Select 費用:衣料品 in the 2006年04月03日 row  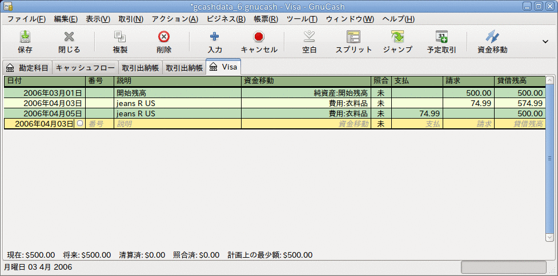pos(306,104)
